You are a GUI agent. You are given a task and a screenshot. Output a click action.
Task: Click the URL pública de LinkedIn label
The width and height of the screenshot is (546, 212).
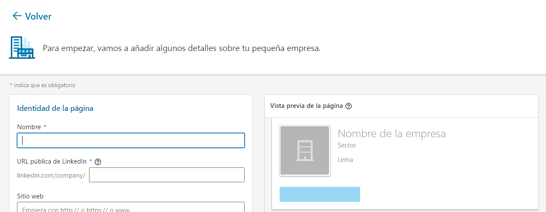[52, 161]
